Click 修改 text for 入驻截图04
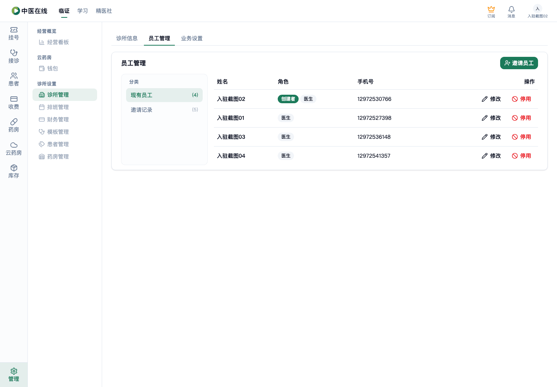The height and width of the screenshot is (387, 557). click(x=495, y=156)
